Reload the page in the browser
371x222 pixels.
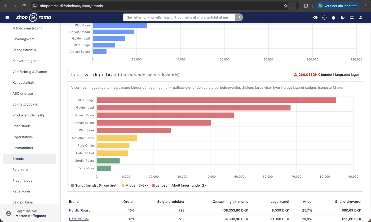(24, 6)
